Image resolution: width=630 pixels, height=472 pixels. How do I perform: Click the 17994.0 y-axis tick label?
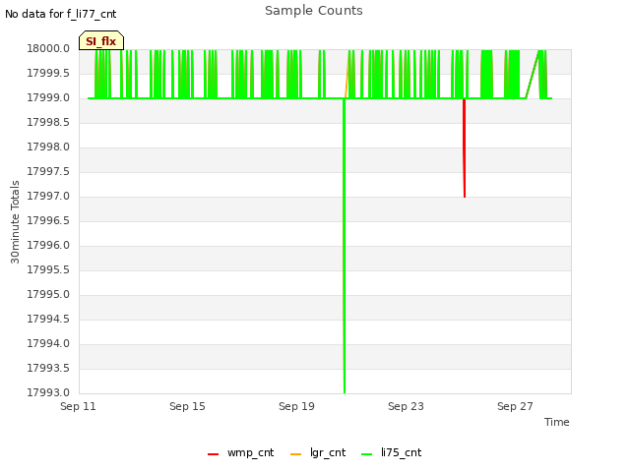pyautogui.click(x=48, y=343)
